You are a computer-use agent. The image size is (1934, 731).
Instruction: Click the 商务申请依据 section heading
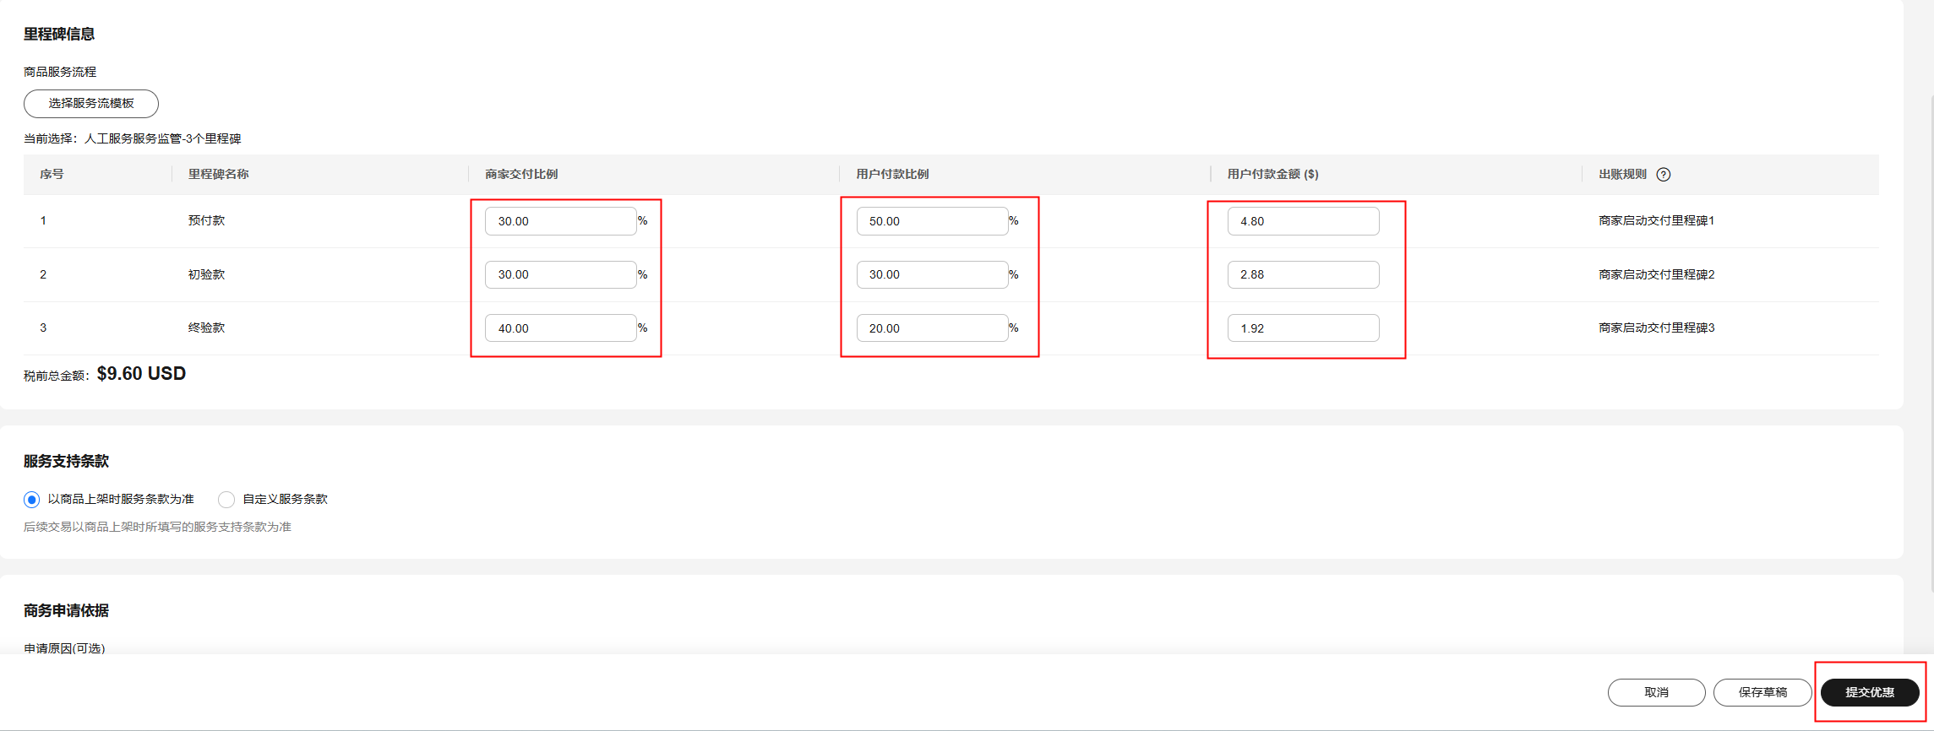[x=66, y=611]
